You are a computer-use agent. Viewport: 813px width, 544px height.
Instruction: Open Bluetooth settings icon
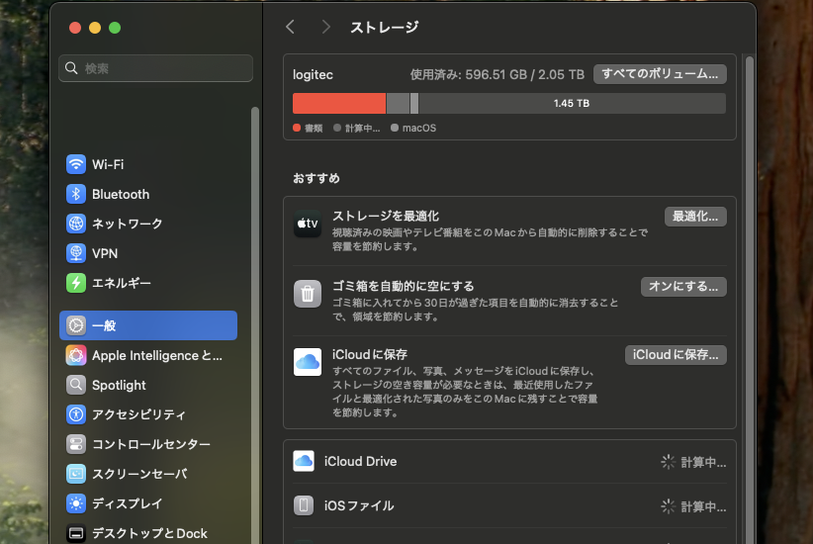(76, 194)
